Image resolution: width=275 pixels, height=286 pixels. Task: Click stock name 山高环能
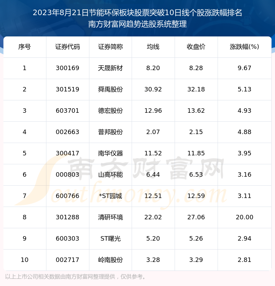click(x=110, y=175)
